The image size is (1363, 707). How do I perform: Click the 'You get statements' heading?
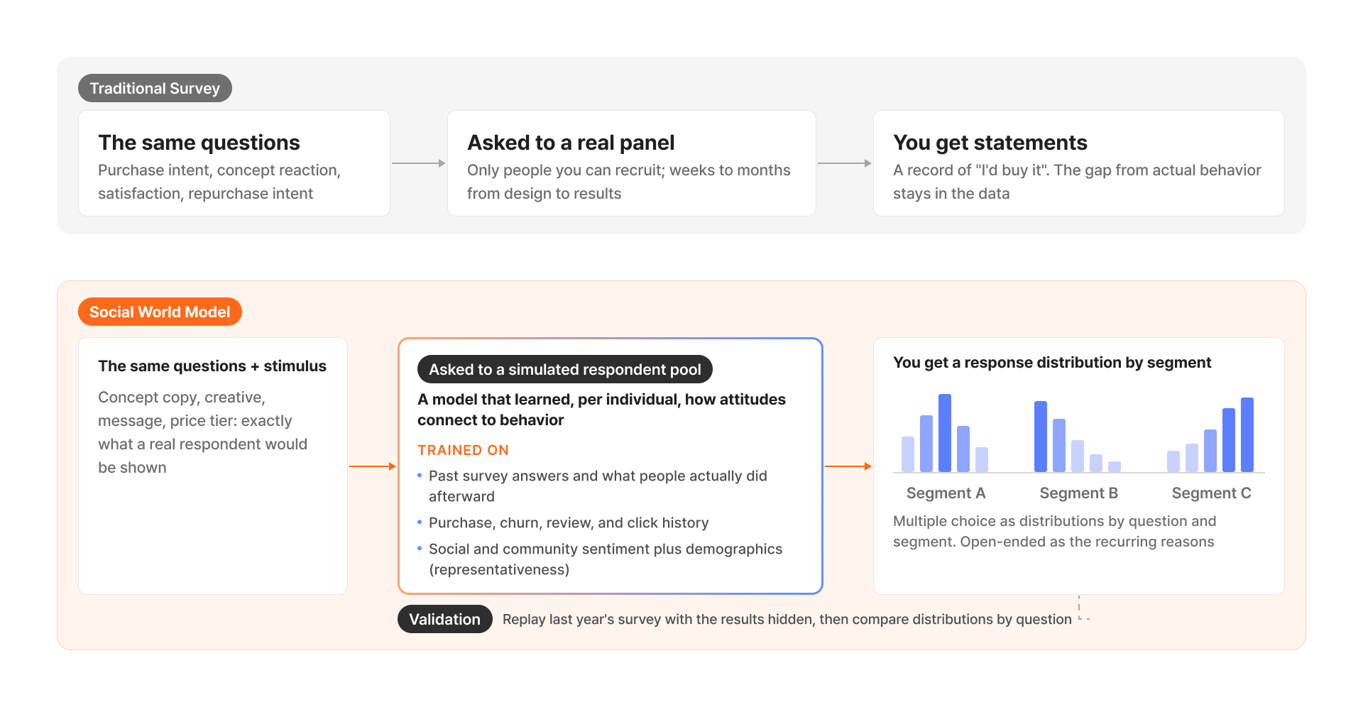click(990, 143)
